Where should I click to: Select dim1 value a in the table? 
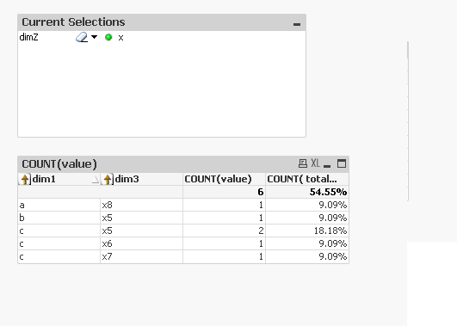[x=59, y=205]
